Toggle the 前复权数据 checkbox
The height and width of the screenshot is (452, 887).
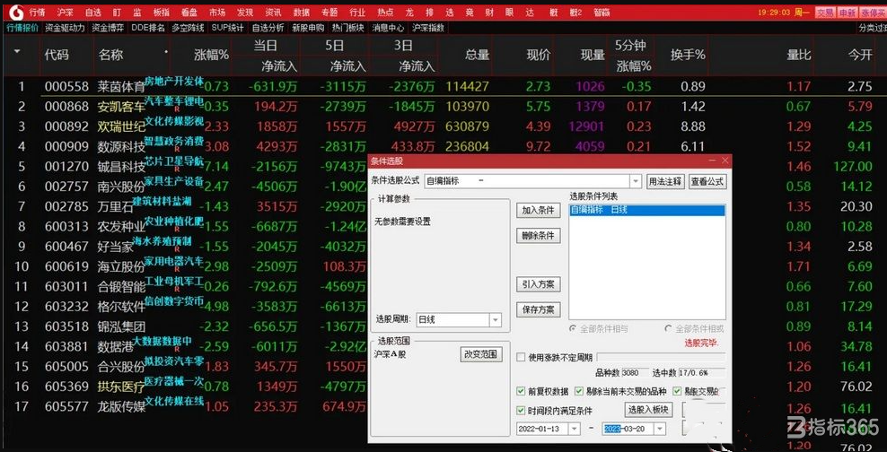click(521, 391)
